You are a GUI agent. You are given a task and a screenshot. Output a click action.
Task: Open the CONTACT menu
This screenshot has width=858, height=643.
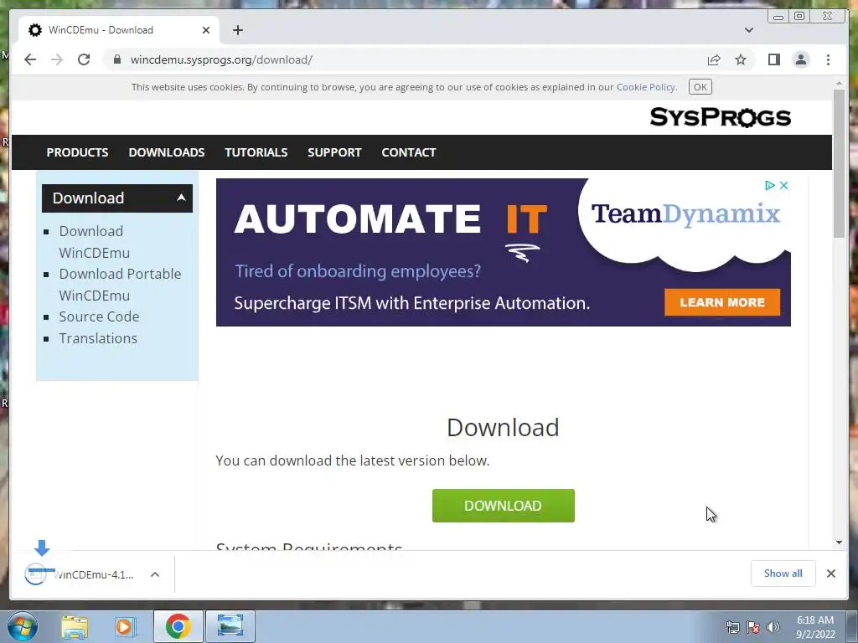click(x=409, y=152)
